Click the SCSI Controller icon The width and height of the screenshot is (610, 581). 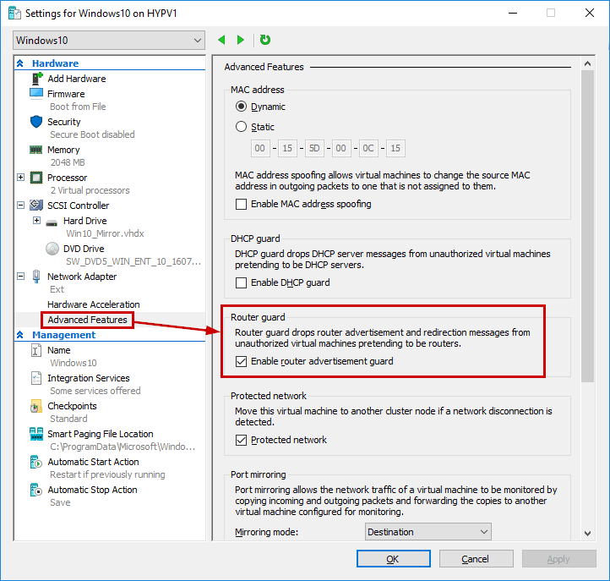coord(36,205)
